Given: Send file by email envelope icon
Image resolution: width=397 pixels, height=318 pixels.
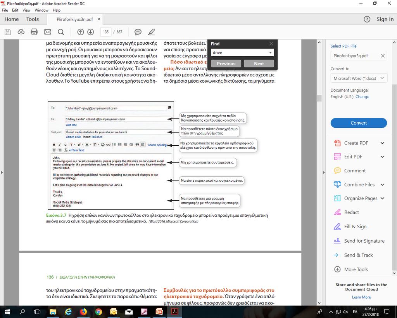Looking at the screenshot, I should click(48, 32).
